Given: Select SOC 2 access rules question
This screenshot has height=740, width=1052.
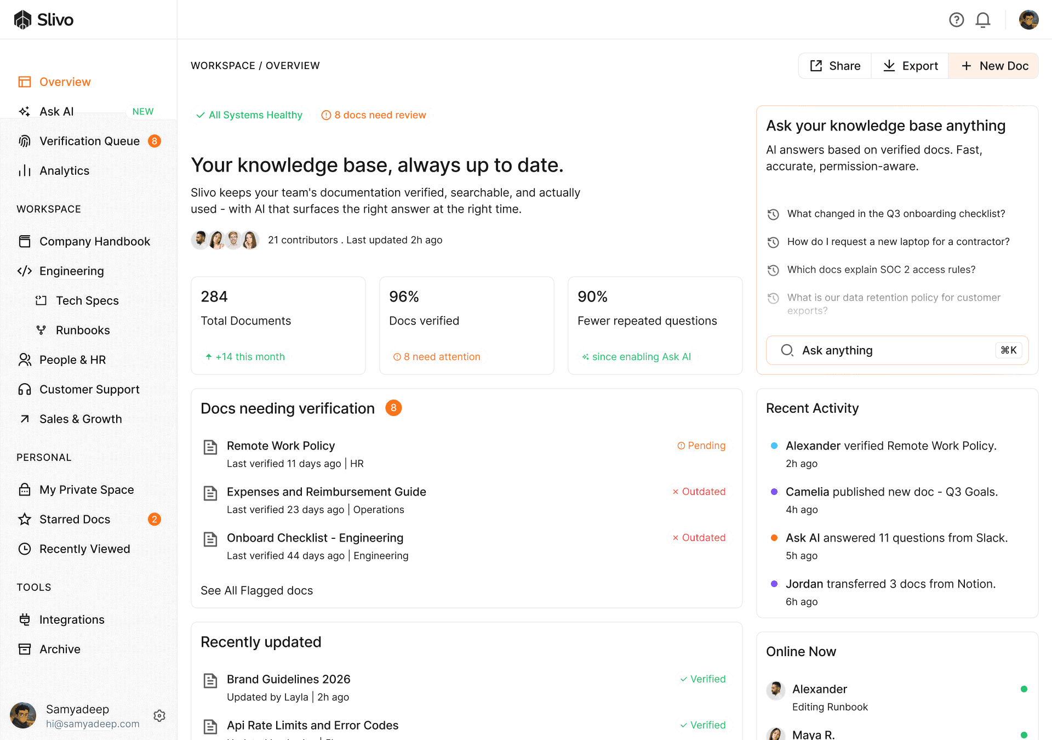Looking at the screenshot, I should (x=882, y=270).
